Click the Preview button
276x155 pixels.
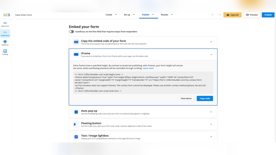click(252, 15)
